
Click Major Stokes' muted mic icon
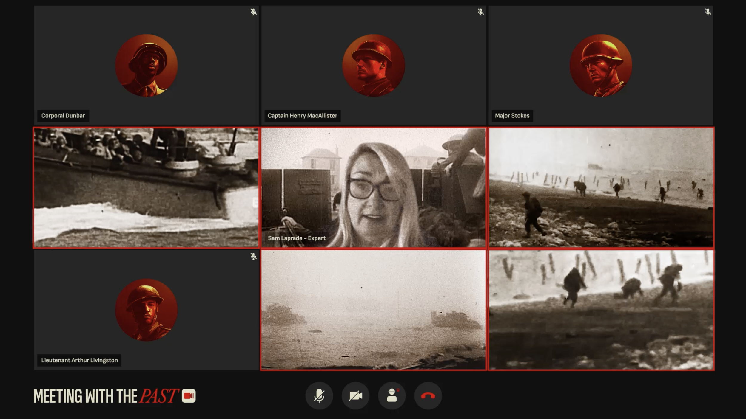(x=708, y=12)
